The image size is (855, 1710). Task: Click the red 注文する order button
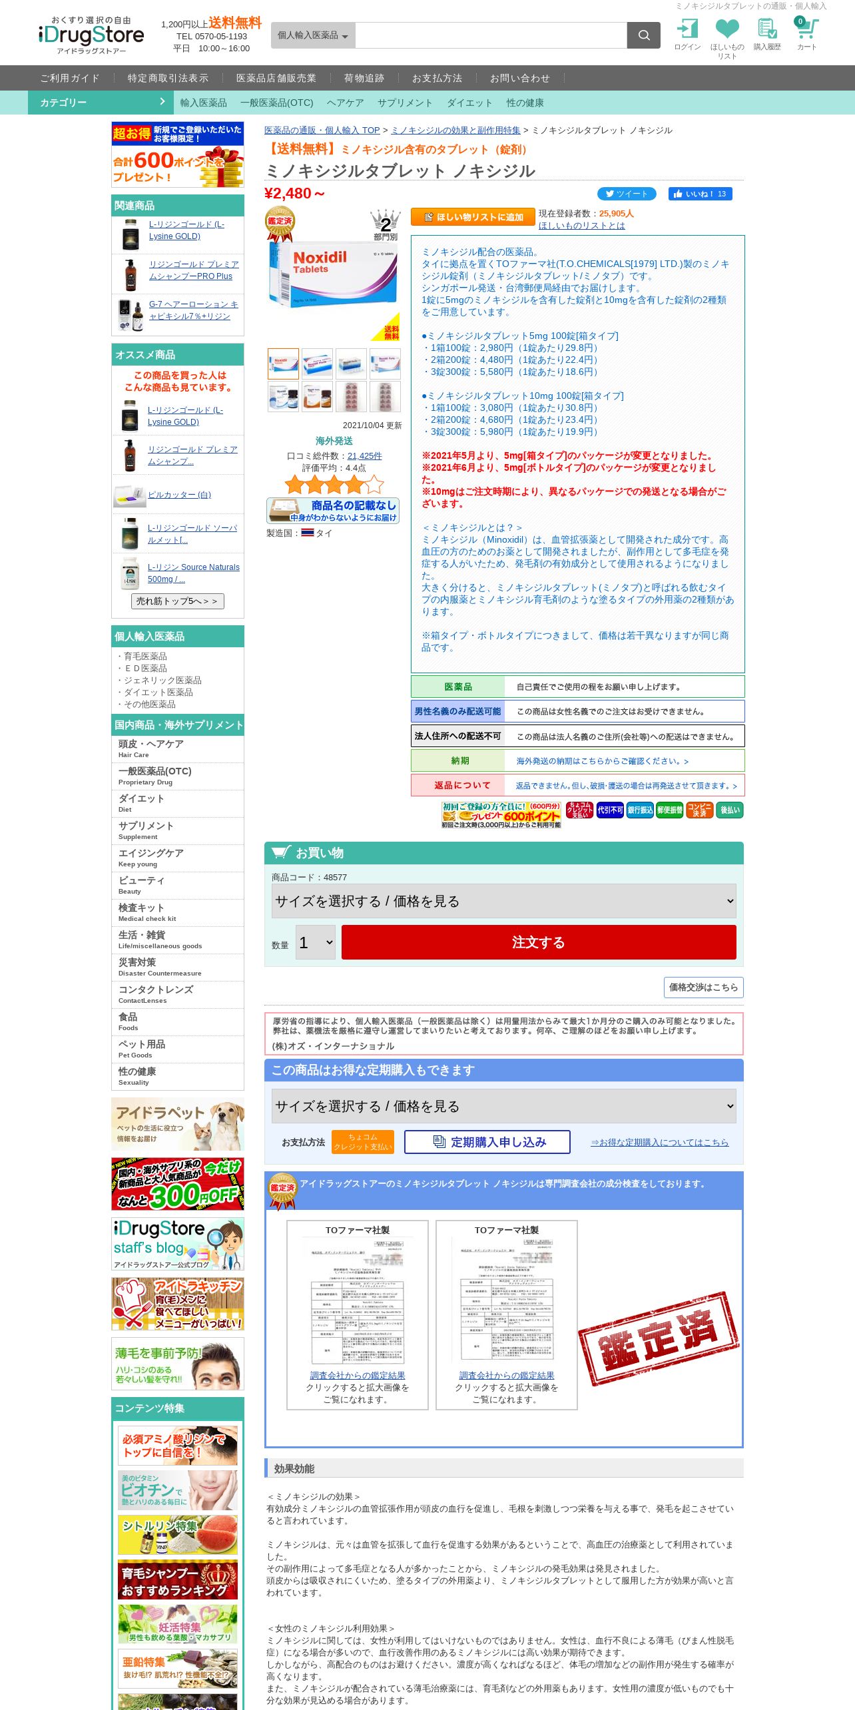tap(539, 942)
